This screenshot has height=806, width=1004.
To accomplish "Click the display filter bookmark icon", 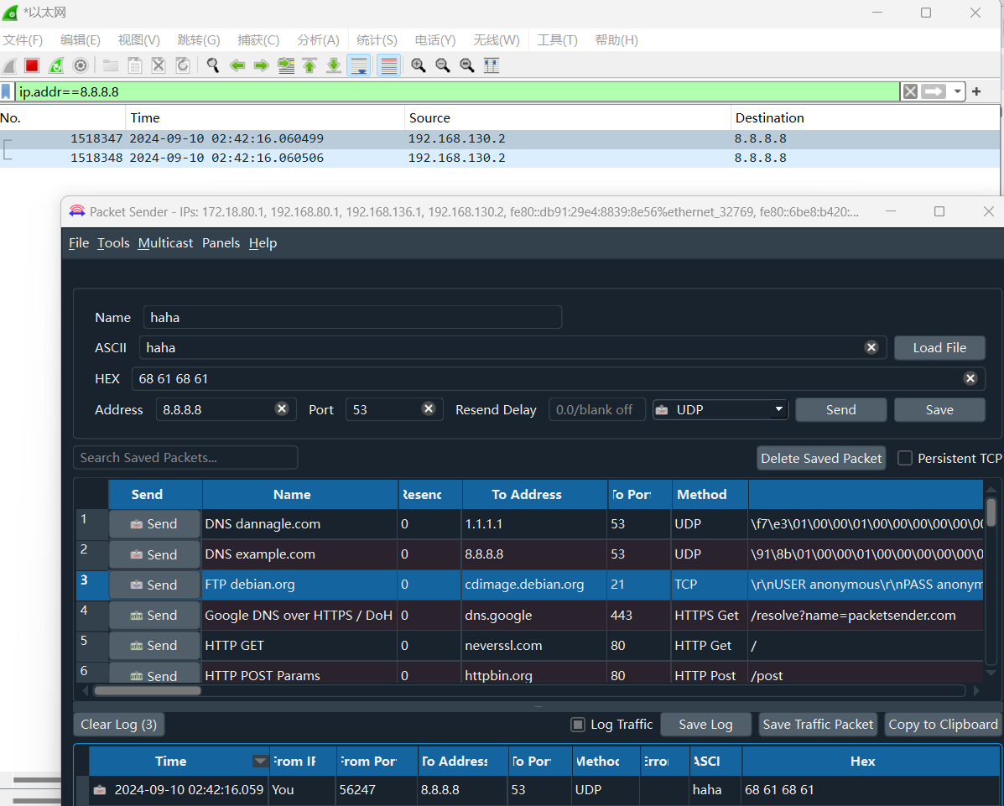I will tap(7, 91).
